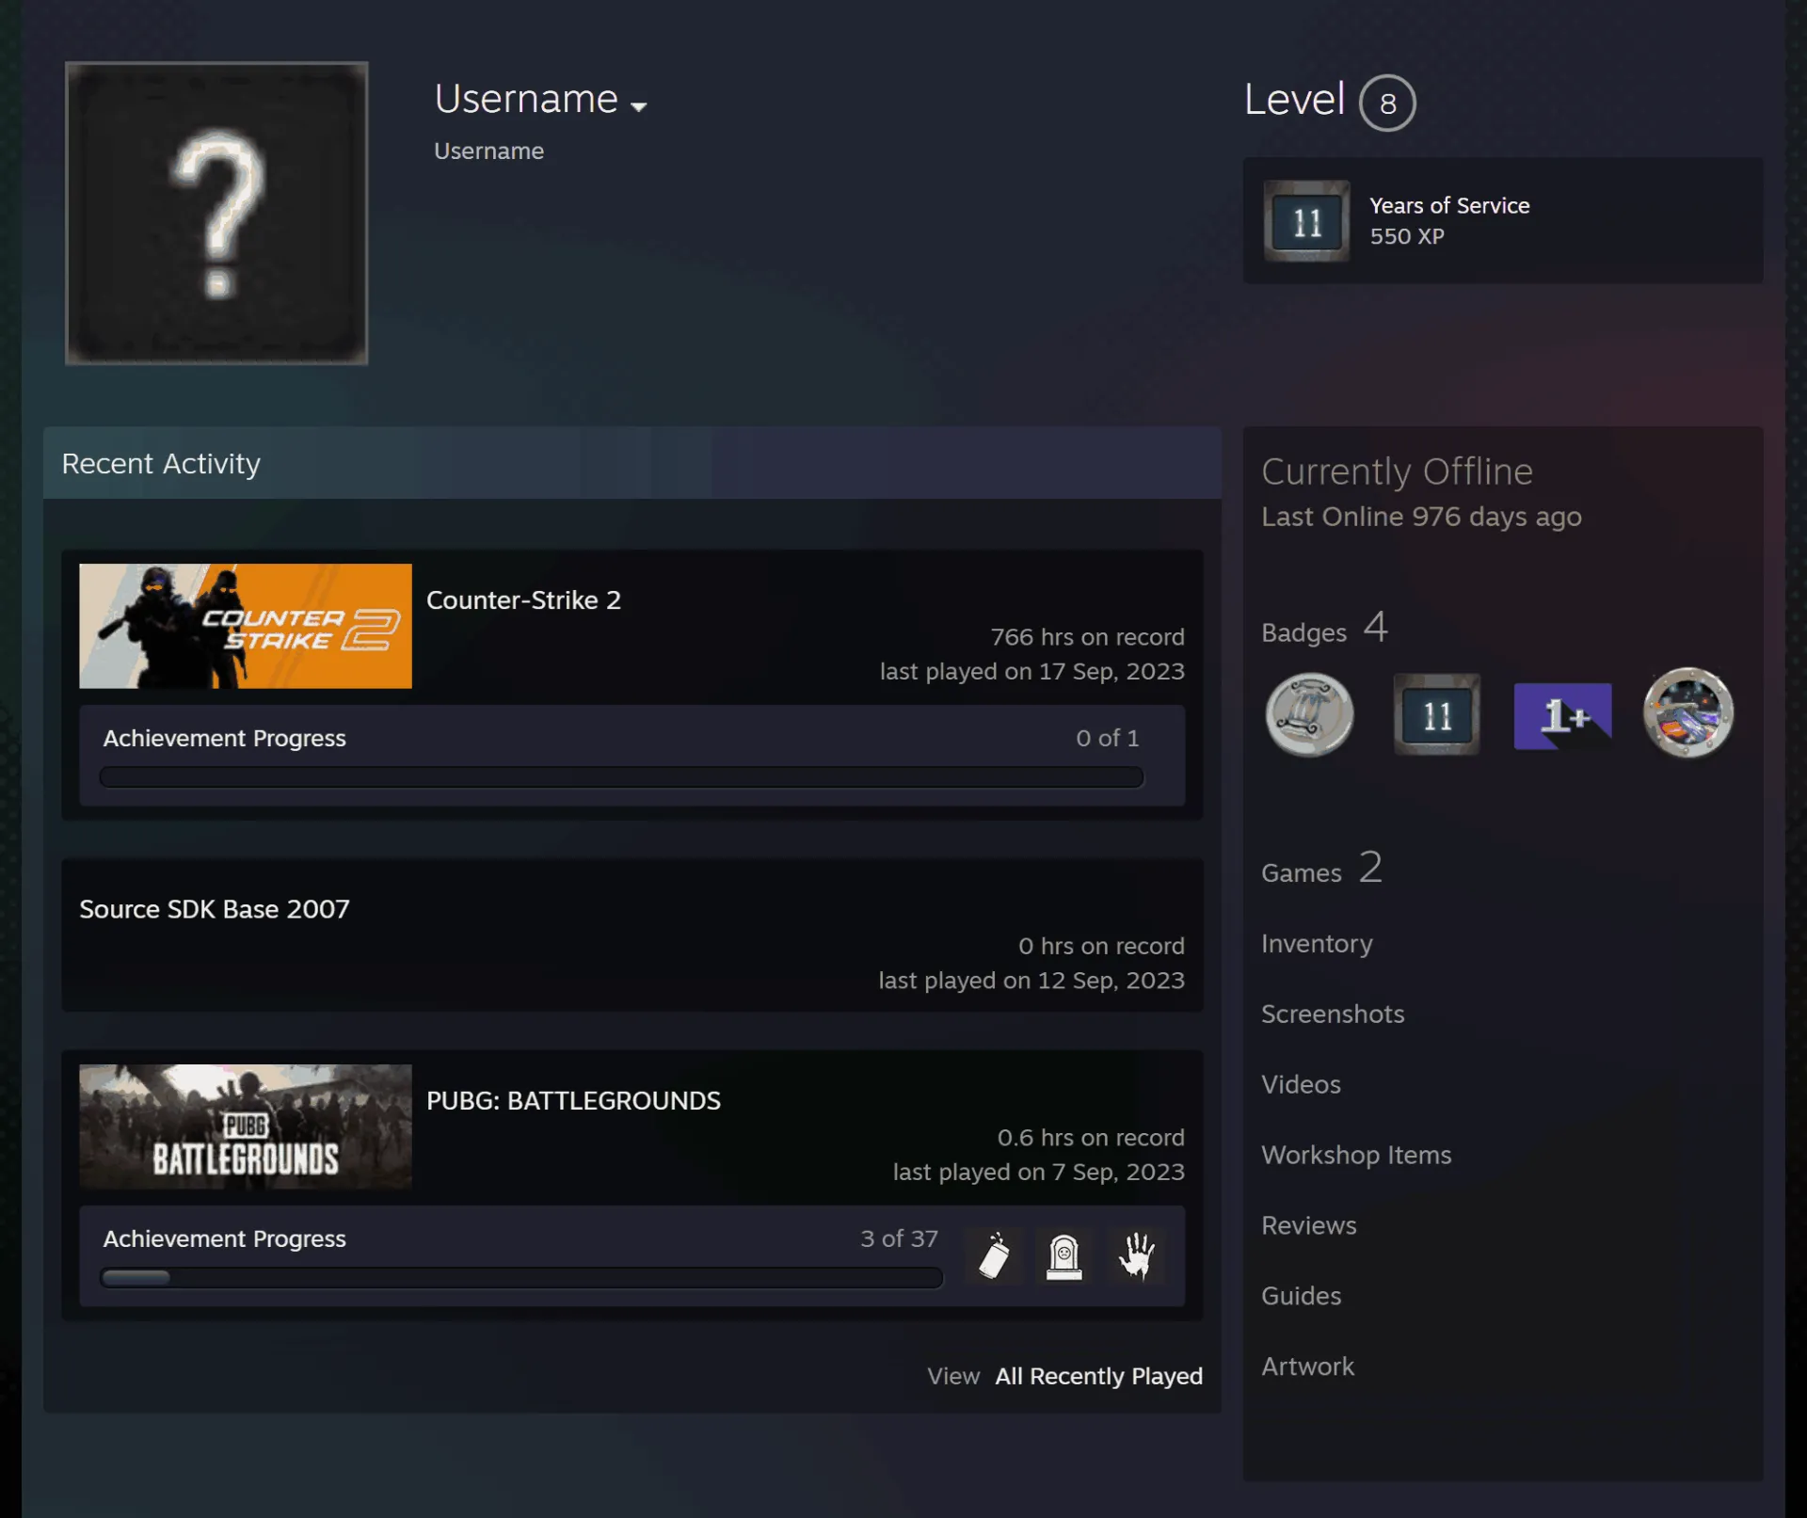Open the Counter-Strike 2 game banner
Viewport: 1807px width, 1518px height.
(x=246, y=626)
